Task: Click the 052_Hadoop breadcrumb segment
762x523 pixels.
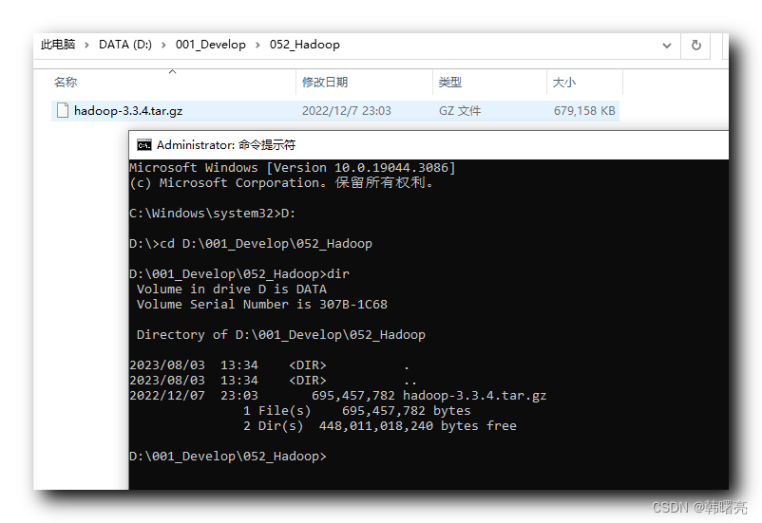Action: [305, 45]
